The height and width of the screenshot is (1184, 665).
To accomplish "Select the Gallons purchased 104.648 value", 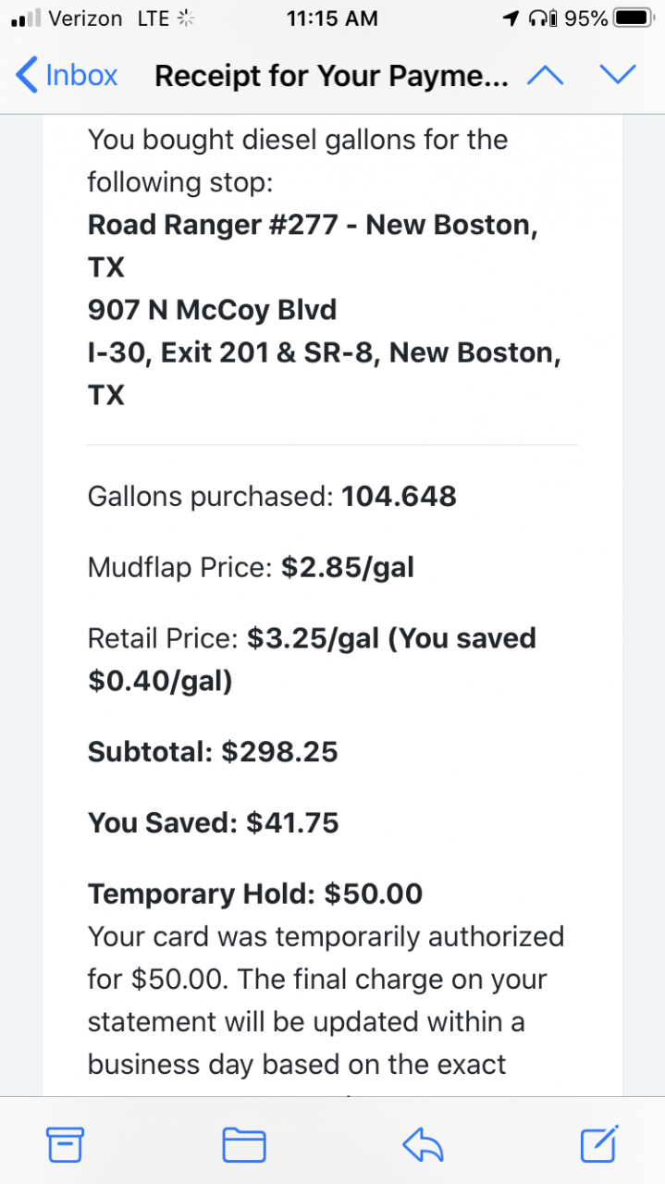I will [399, 496].
